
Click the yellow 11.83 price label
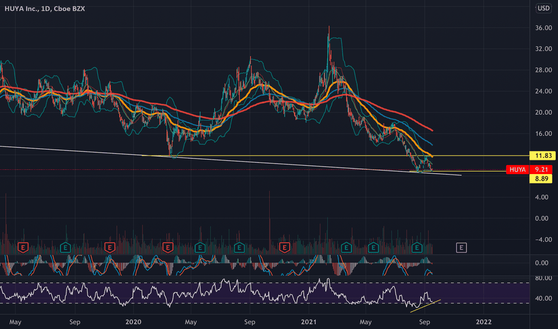coord(542,156)
